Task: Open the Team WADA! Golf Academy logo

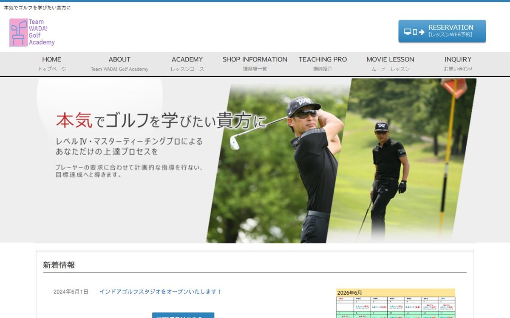Action: (32, 32)
